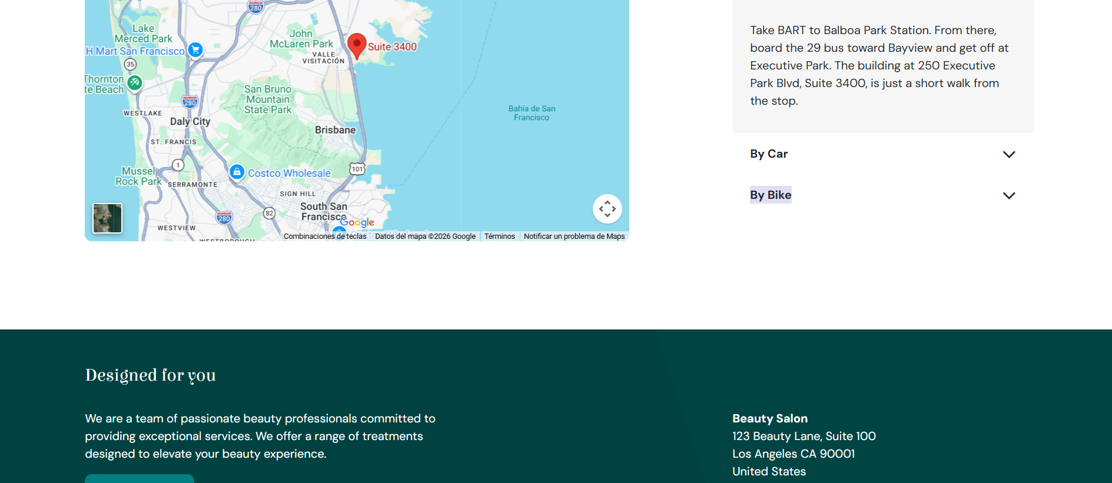
Task: Click the Mussel Rock Park label
Action: (x=138, y=176)
